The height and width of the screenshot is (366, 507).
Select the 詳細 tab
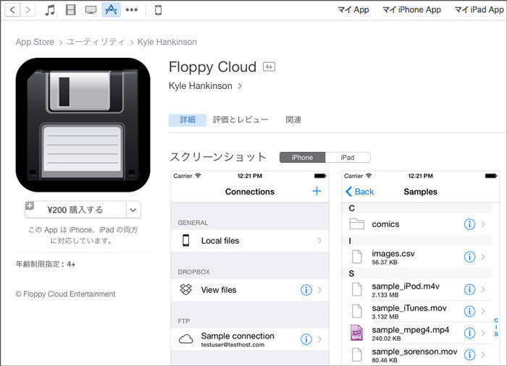(188, 120)
